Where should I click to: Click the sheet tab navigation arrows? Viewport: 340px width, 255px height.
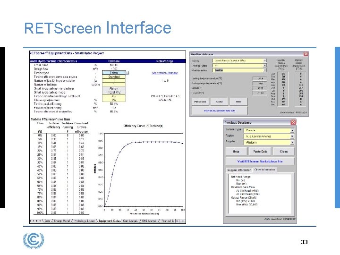(x=35, y=221)
